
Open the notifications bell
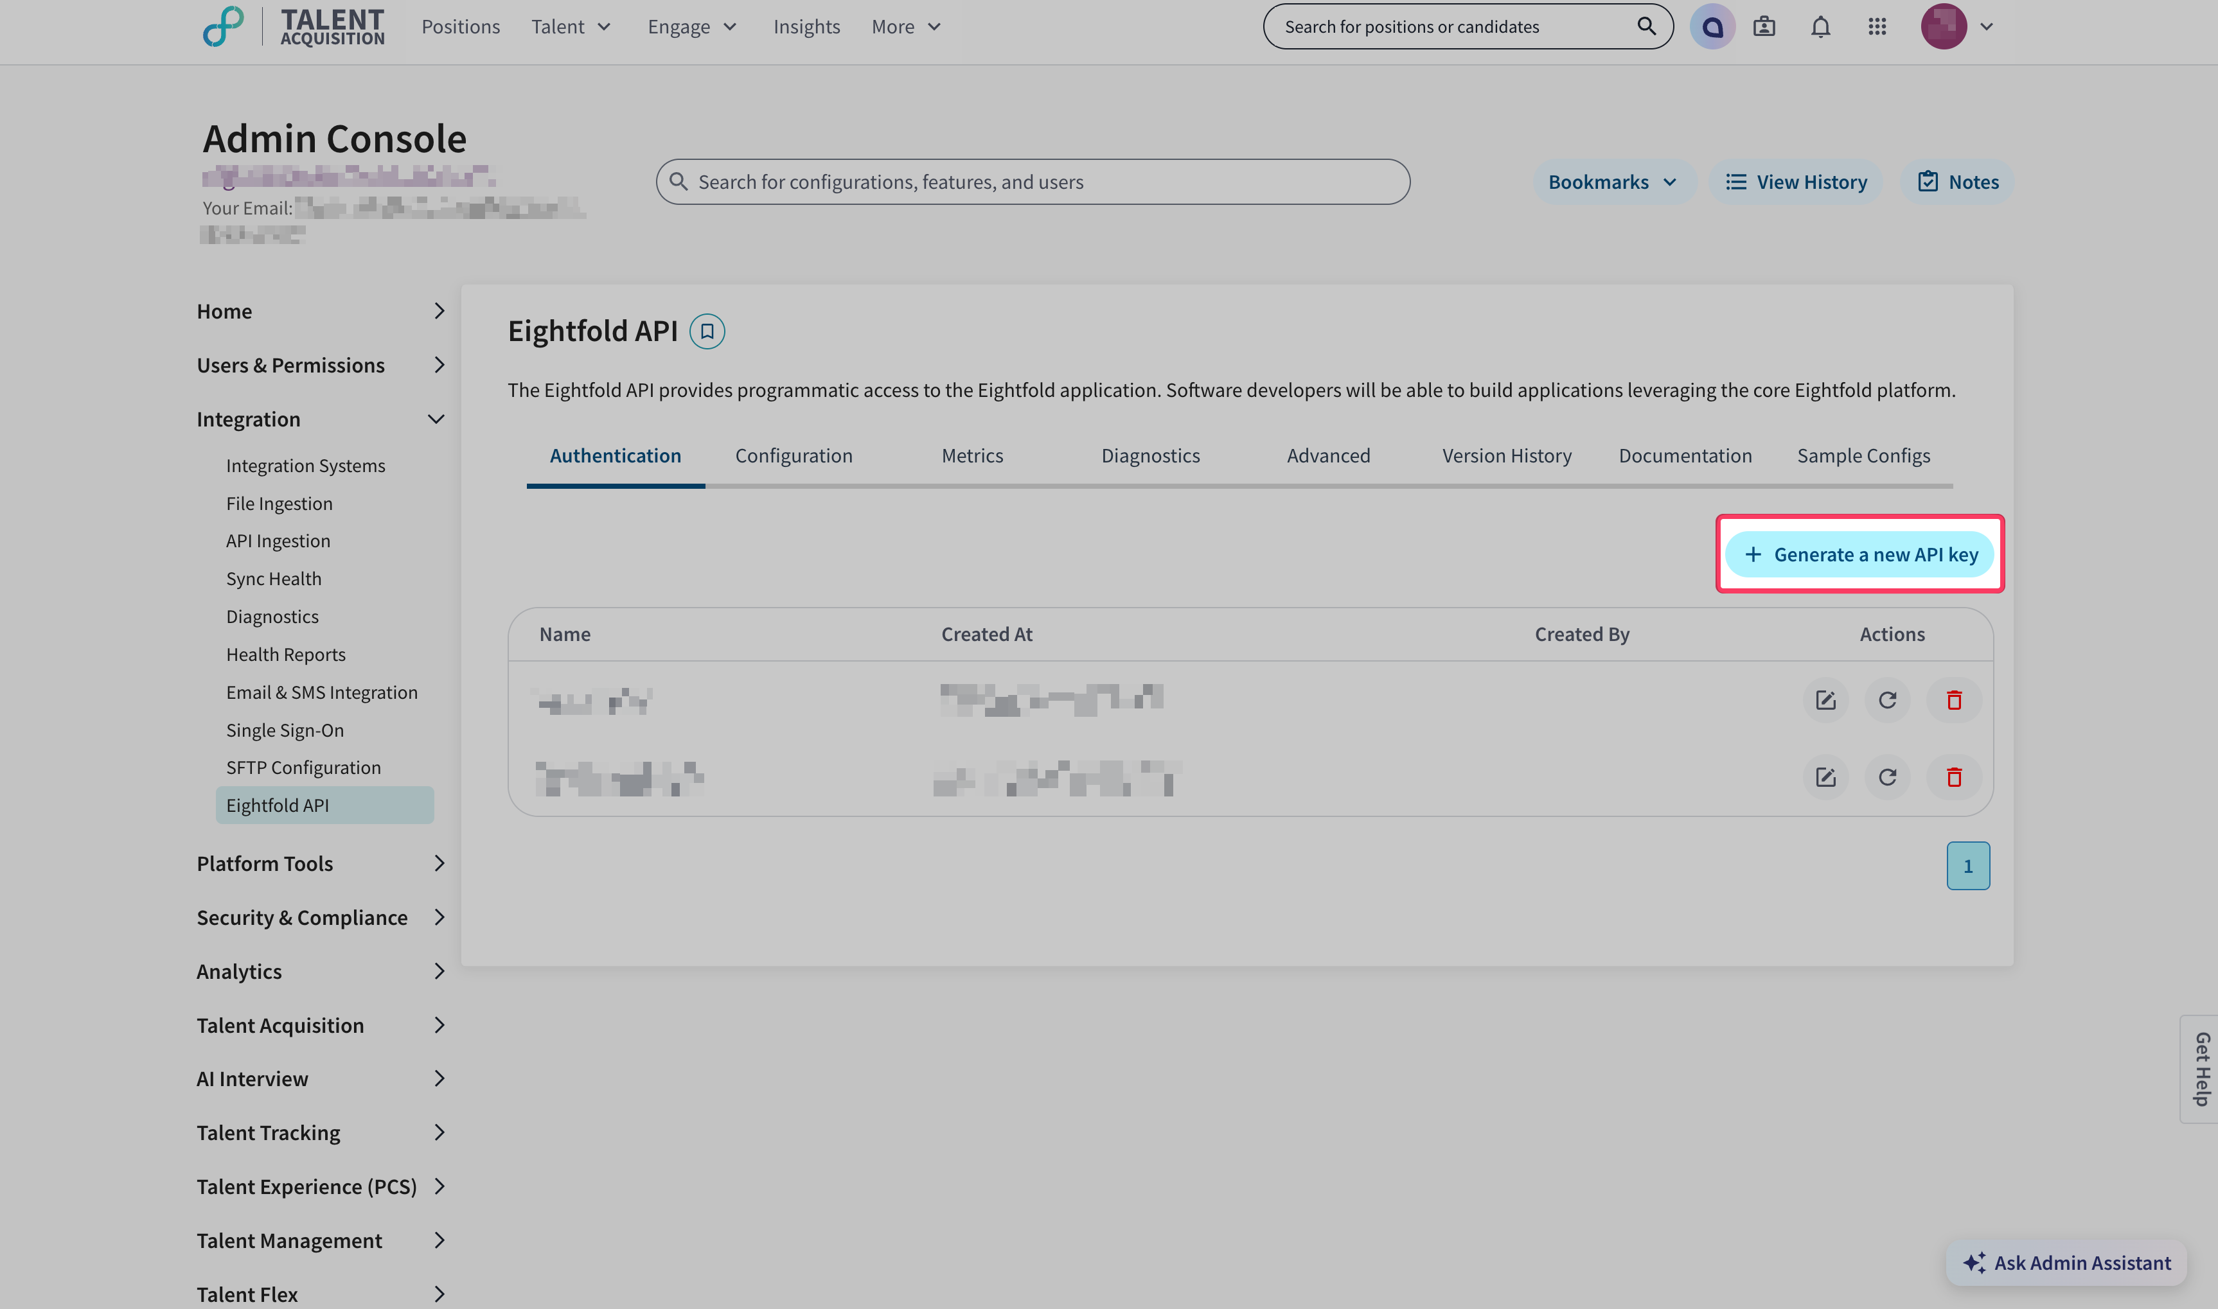(x=1820, y=26)
